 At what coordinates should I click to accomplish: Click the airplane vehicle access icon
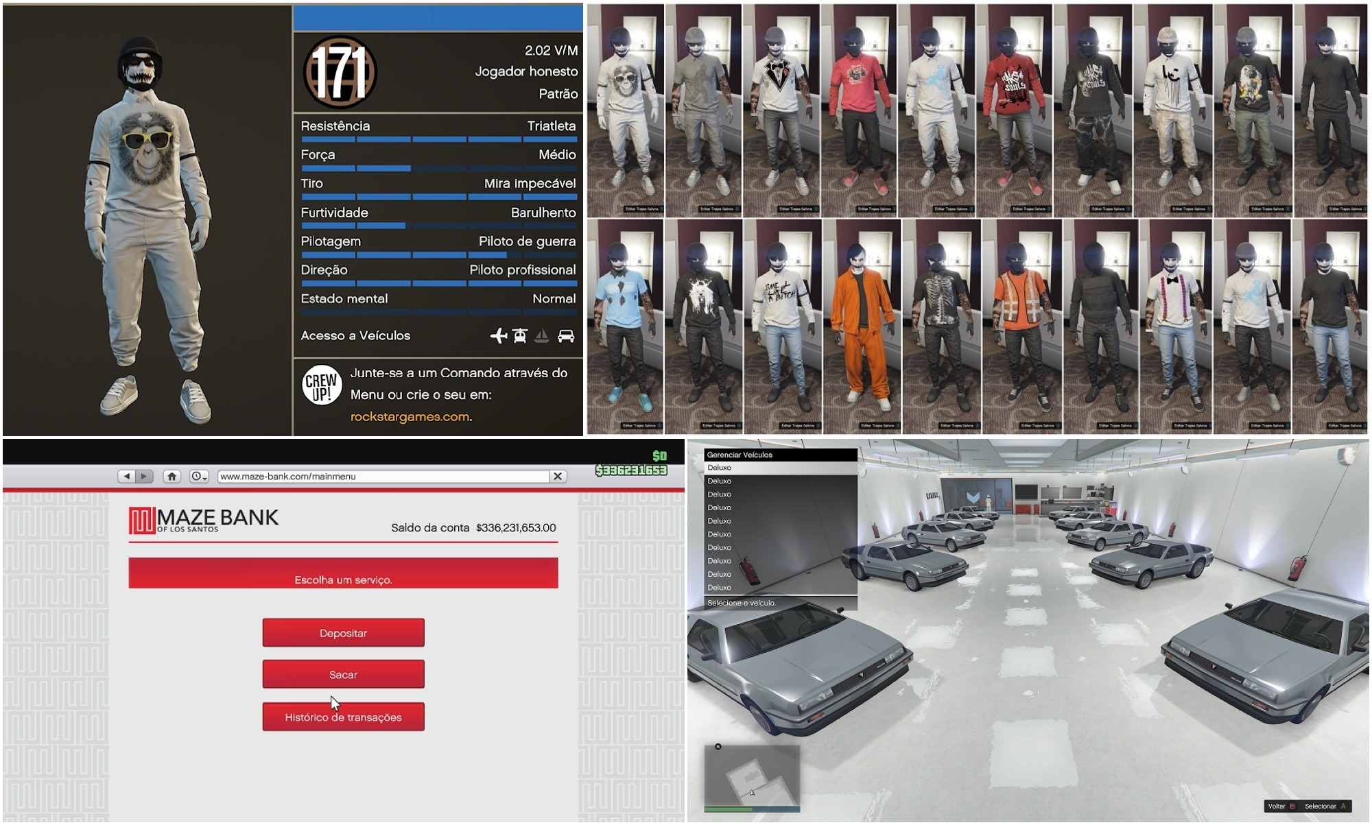click(x=499, y=335)
